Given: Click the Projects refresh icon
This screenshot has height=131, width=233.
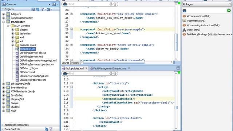Looking at the screenshot, I should [37, 9].
